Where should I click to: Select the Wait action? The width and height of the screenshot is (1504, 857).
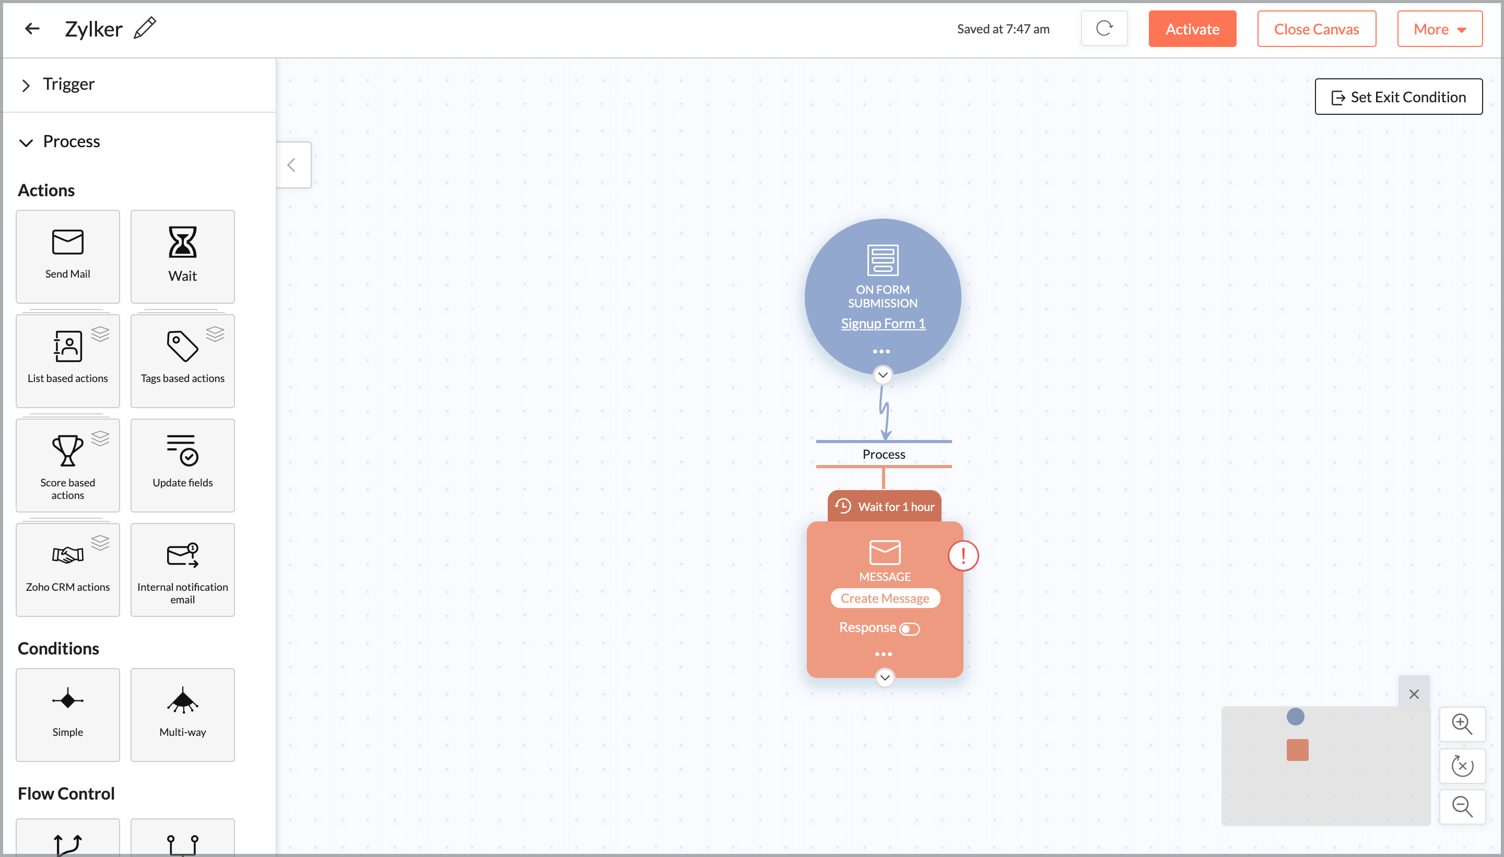point(182,256)
